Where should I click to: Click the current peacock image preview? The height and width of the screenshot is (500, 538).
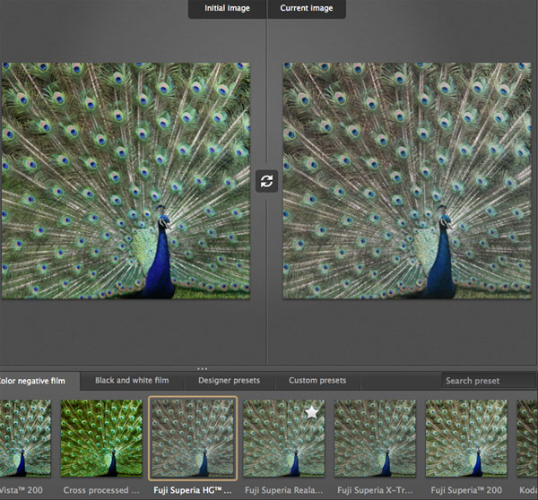pyautogui.click(x=407, y=181)
